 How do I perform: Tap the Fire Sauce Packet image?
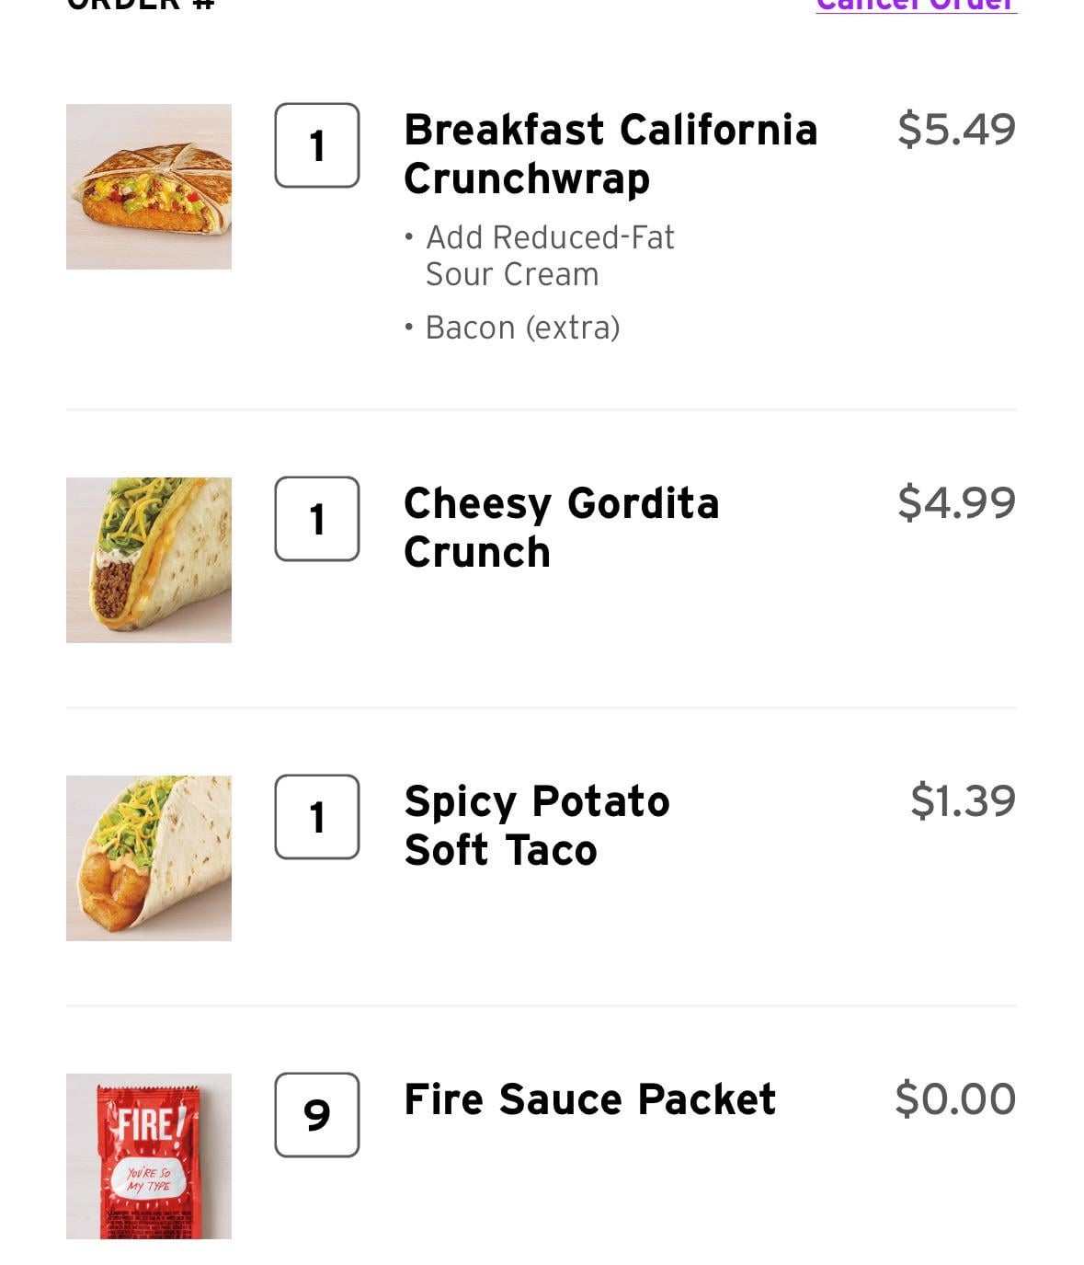(x=149, y=1156)
